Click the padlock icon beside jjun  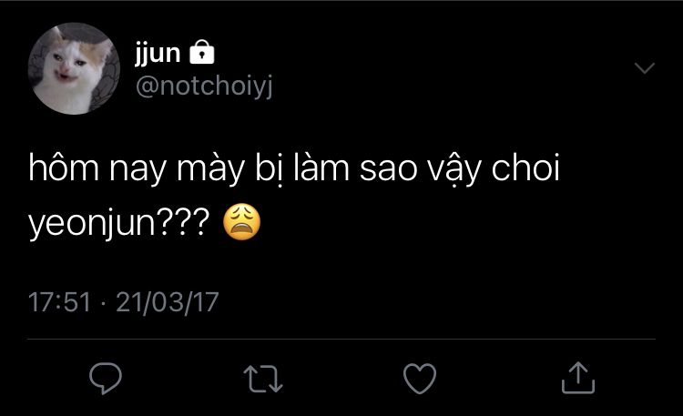(x=200, y=55)
